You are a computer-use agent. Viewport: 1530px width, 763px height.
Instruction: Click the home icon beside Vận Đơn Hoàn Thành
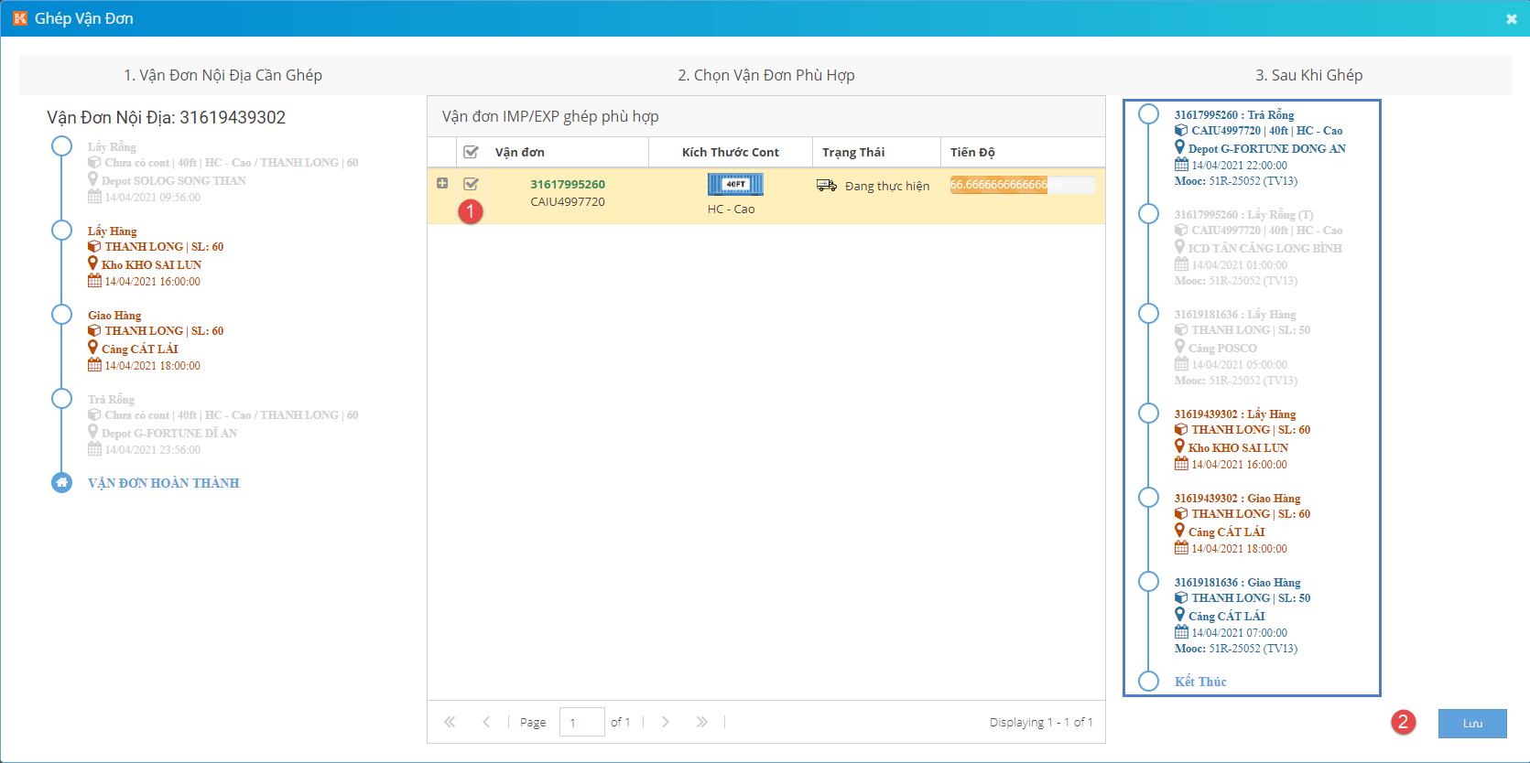(x=61, y=483)
